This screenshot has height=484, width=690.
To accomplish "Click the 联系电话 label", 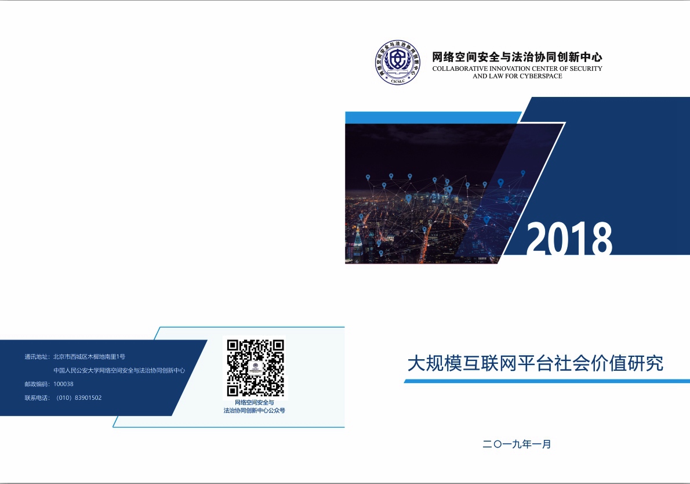I will (37, 398).
